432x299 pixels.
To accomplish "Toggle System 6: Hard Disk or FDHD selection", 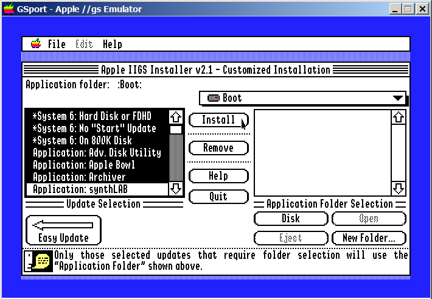I will [96, 116].
